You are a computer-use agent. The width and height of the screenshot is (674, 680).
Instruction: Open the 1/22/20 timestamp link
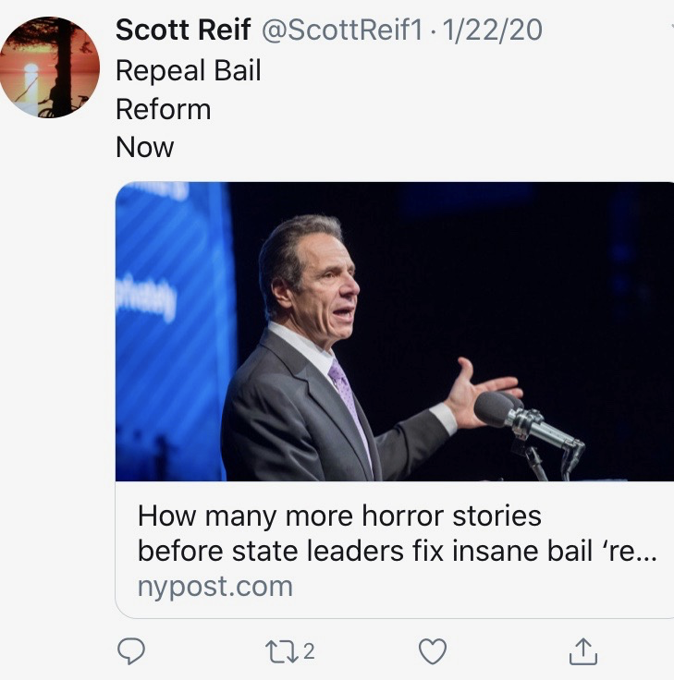pos(493,30)
